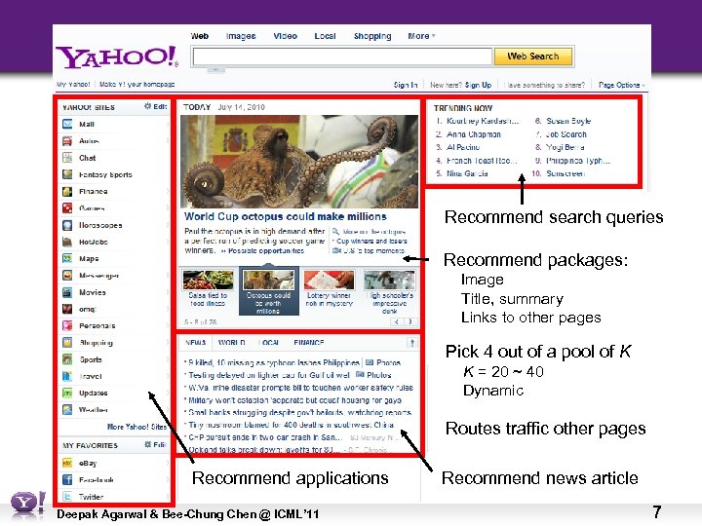Click the Possible opportunities link
Image resolution: width=702 pixels, height=526 pixels.
[266, 251]
